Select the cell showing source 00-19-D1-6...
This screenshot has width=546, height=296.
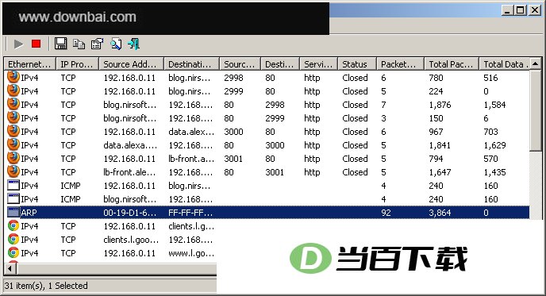click(129, 213)
